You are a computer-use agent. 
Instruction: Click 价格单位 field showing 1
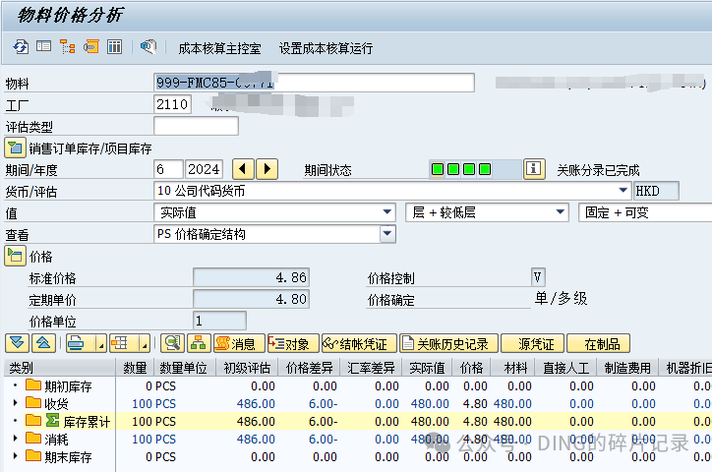(219, 321)
